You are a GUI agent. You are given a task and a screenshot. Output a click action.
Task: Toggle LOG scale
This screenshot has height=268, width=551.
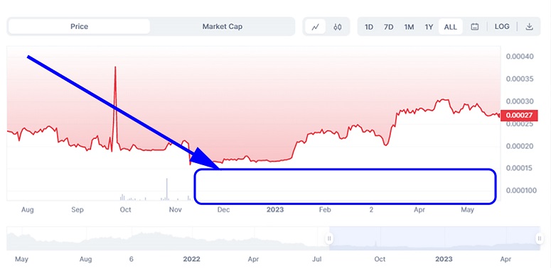[x=502, y=27]
